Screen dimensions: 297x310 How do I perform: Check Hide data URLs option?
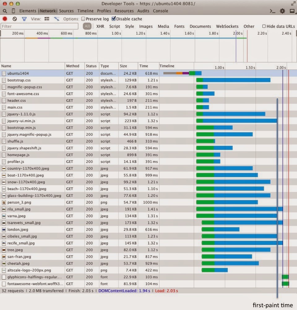click(264, 26)
